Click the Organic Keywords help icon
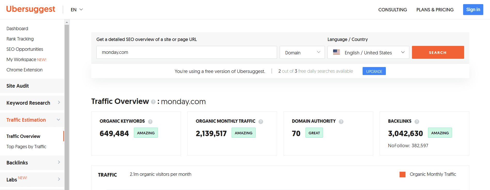The width and height of the screenshot is (490, 190). point(150,121)
